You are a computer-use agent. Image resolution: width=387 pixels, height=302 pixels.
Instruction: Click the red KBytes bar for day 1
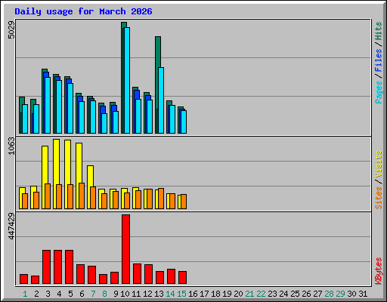click(23, 279)
